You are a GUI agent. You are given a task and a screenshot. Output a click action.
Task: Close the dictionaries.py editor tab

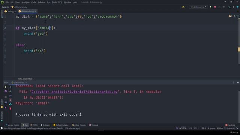(36, 12)
